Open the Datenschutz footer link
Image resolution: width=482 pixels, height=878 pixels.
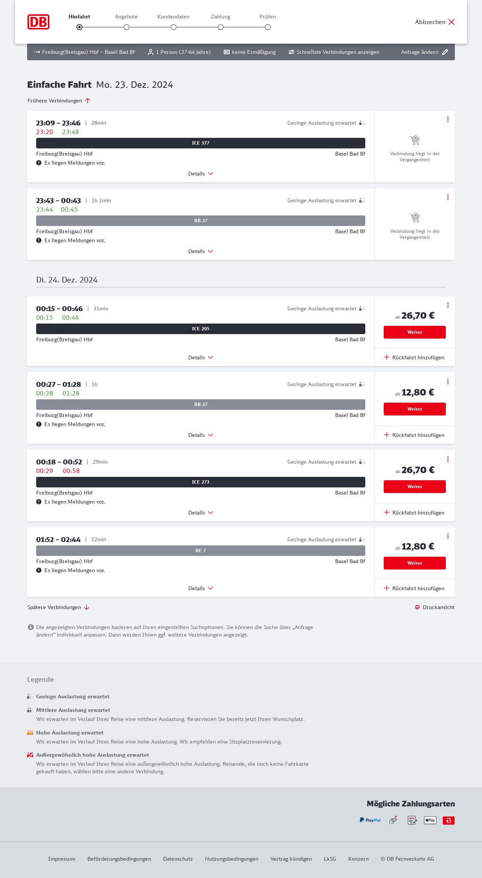tap(178, 859)
